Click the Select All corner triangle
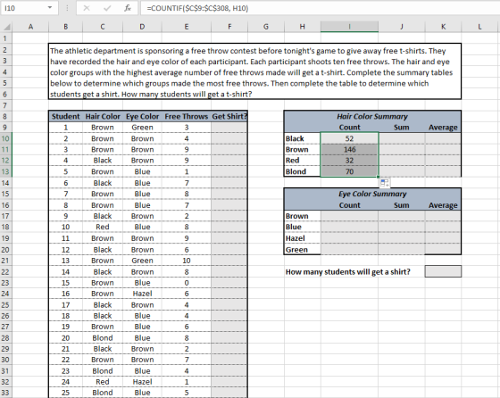500x398 pixels. click(6, 27)
